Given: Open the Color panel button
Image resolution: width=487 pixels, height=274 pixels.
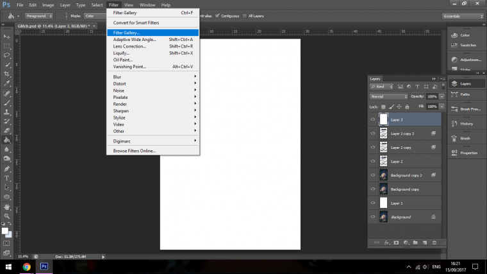Looking at the screenshot, I should click(465, 35).
